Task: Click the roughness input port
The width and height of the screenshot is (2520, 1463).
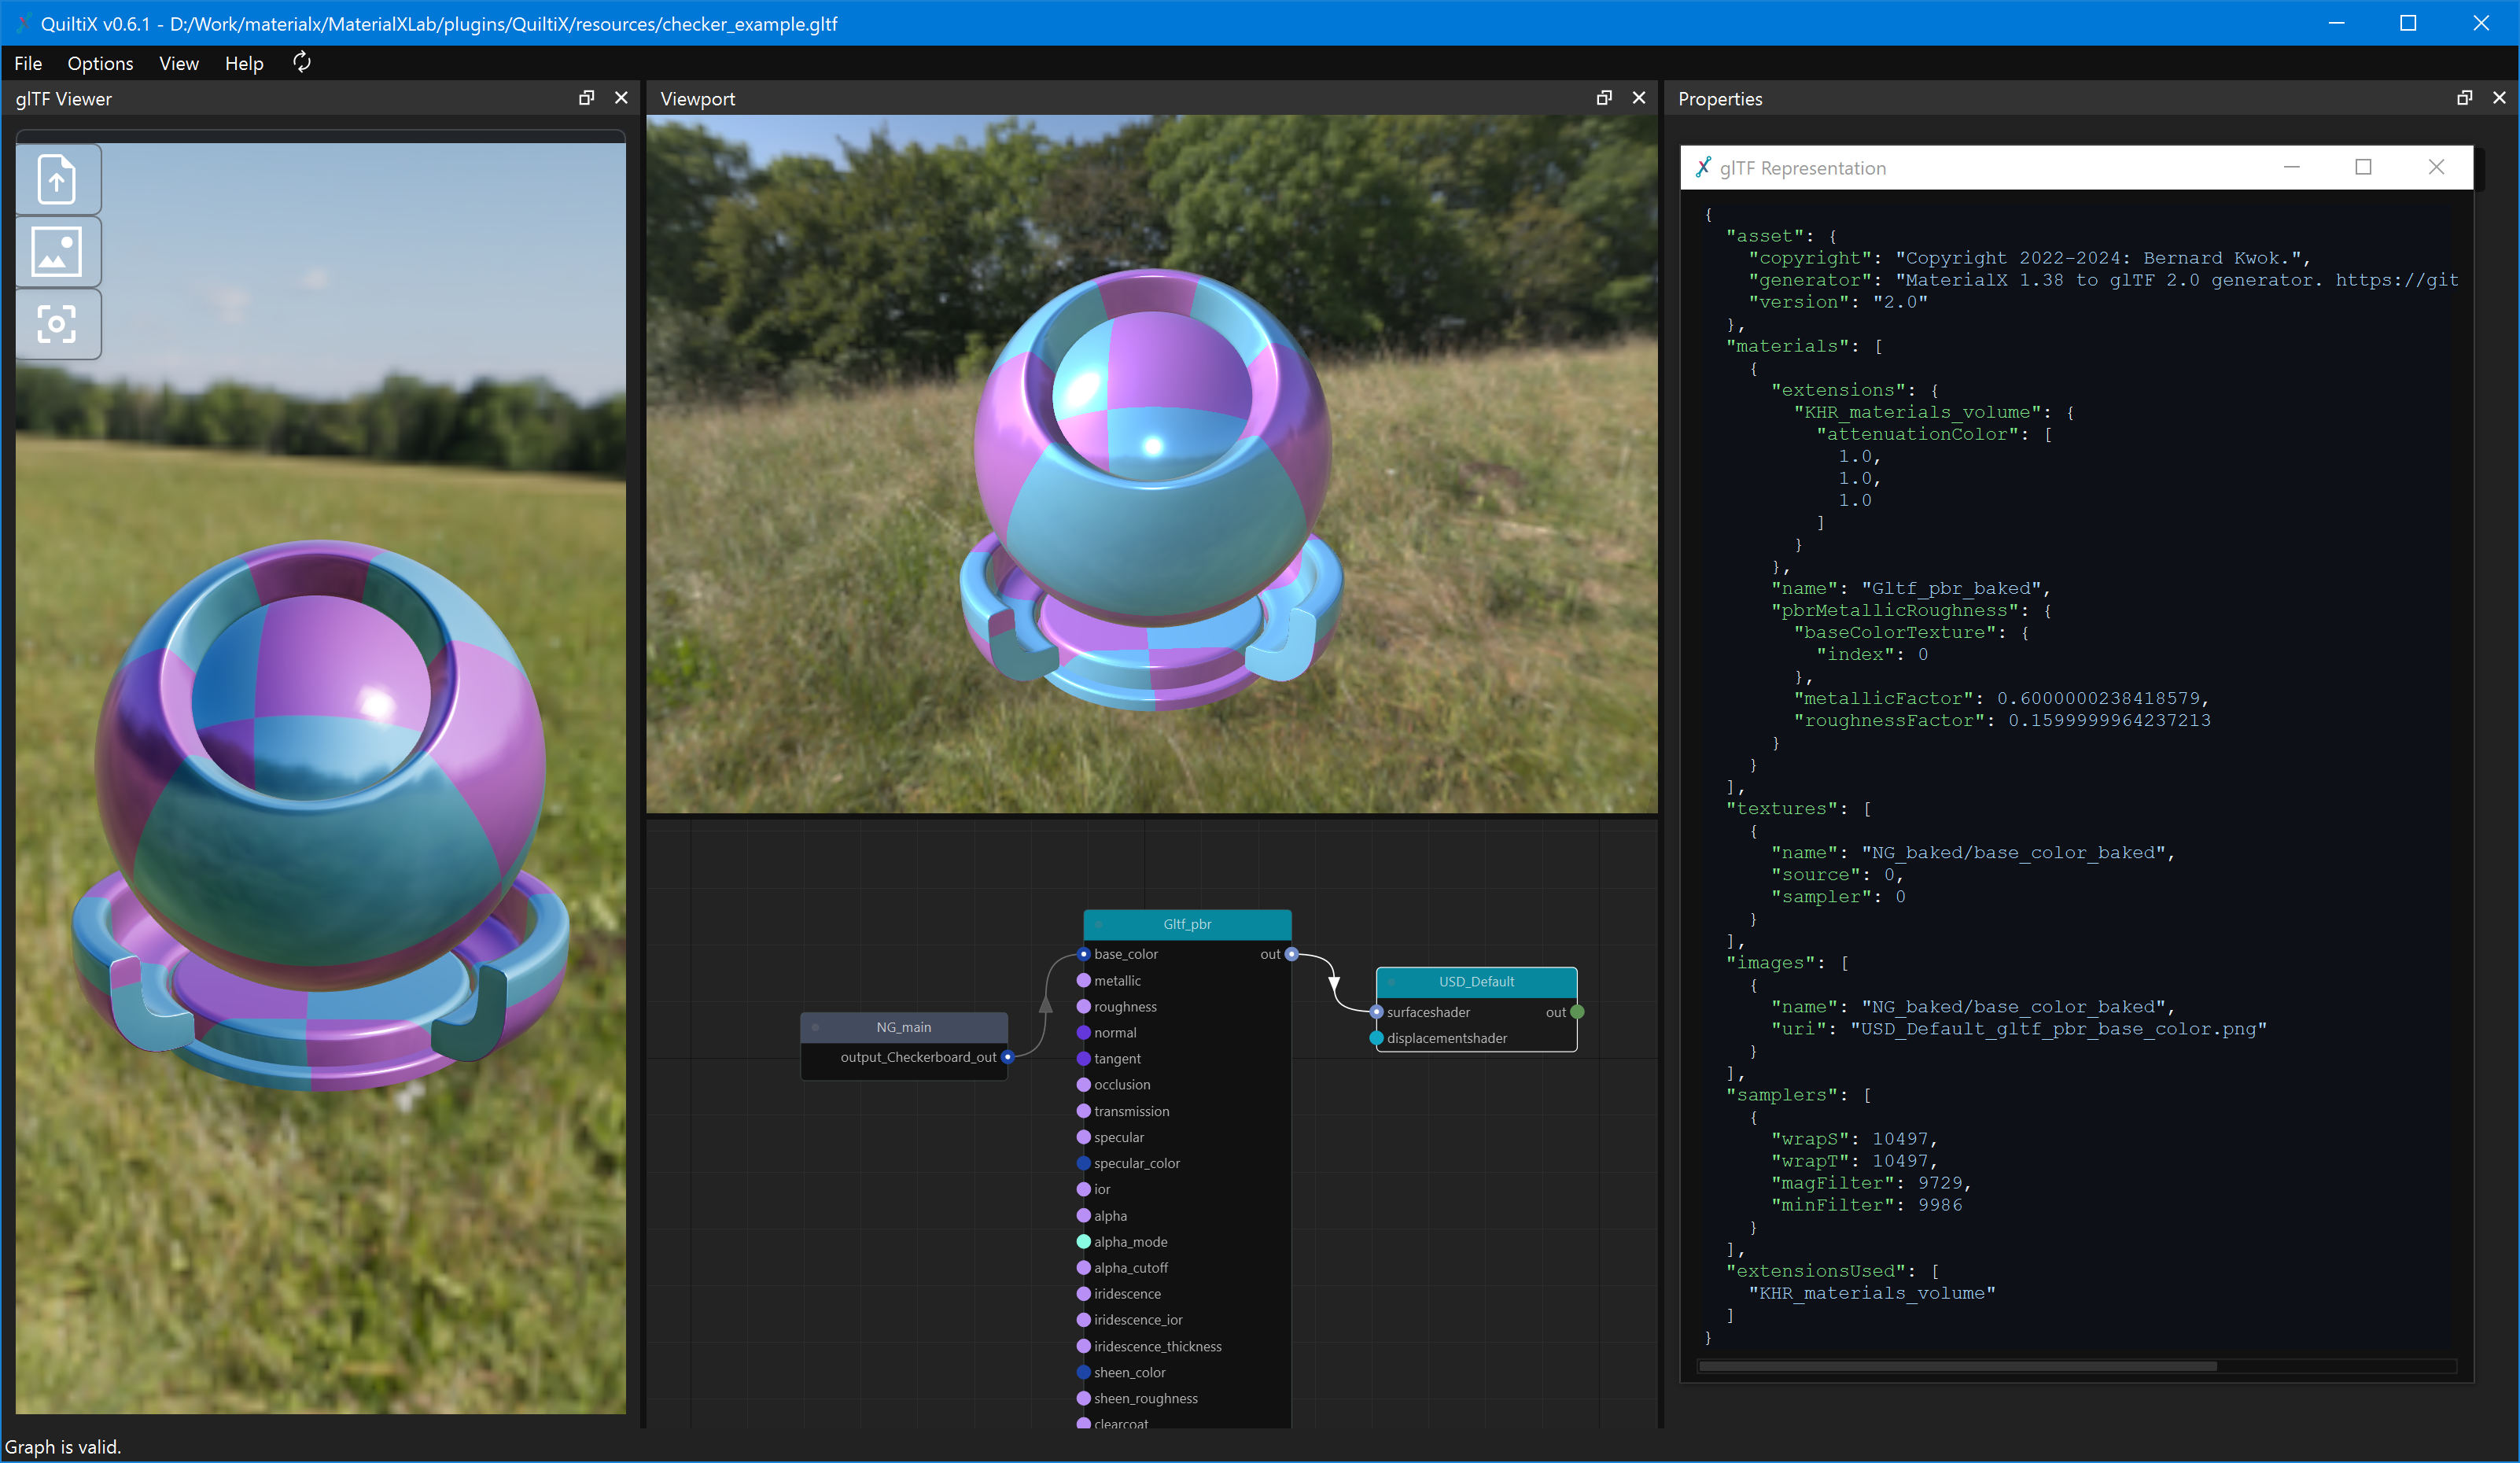Action: click(1083, 1007)
